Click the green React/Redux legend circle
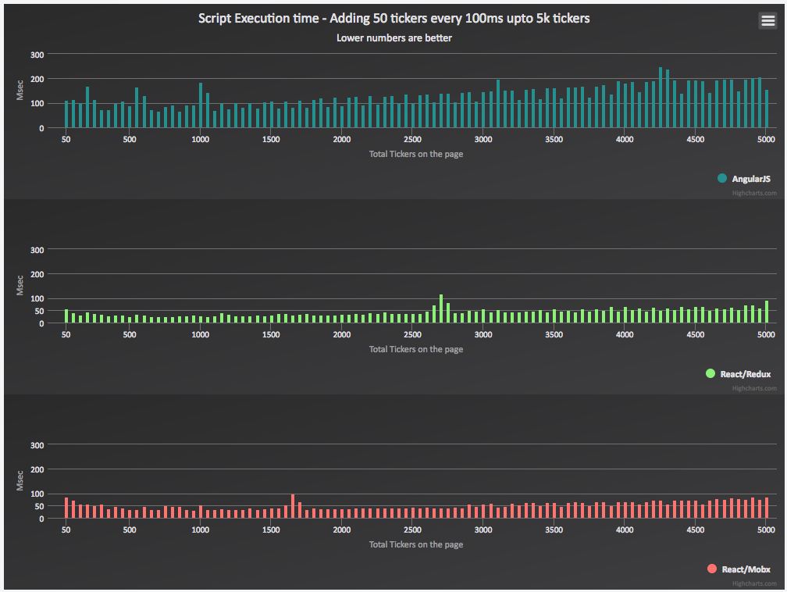787x592 pixels. point(710,373)
